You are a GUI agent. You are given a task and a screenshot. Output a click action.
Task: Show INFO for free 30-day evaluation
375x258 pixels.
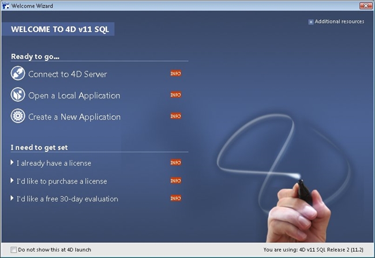click(175, 199)
